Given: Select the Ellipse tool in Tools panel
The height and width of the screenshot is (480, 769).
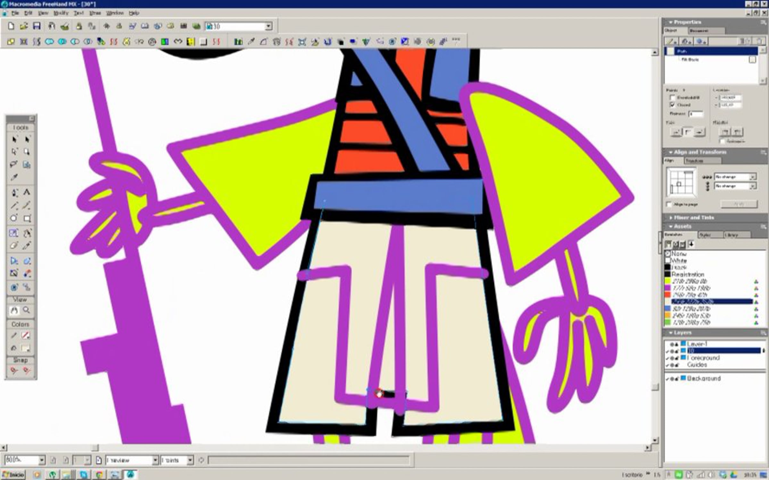Looking at the screenshot, I should pos(14,218).
